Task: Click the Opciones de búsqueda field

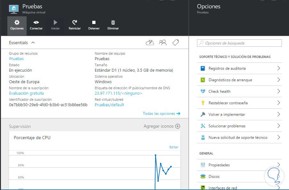Action: coord(239,43)
